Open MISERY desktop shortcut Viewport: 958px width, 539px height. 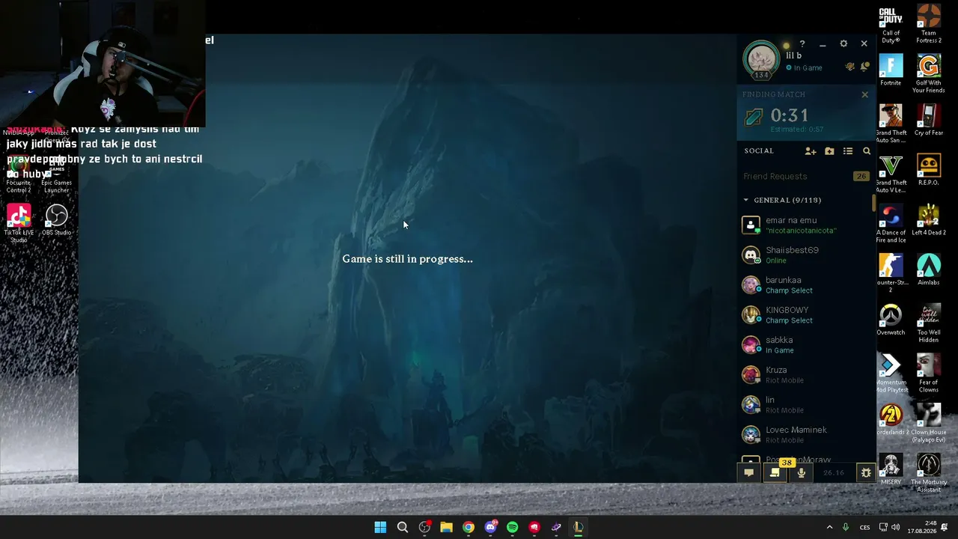coord(891,469)
